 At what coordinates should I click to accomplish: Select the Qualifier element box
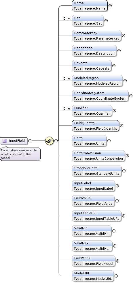(x=92, y=111)
